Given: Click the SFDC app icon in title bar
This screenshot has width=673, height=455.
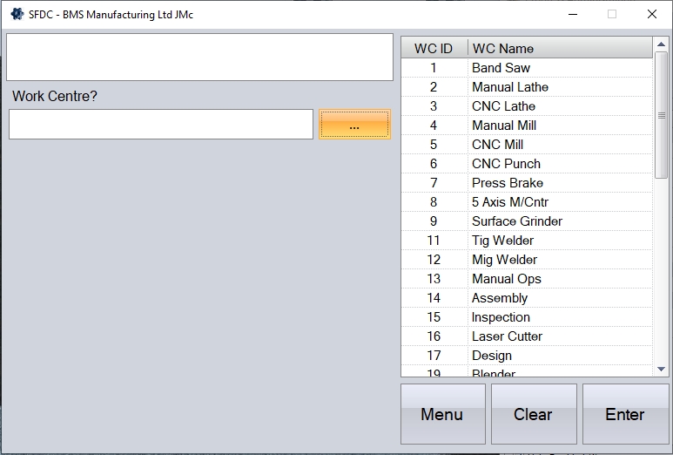Looking at the screenshot, I should pyautogui.click(x=17, y=14).
